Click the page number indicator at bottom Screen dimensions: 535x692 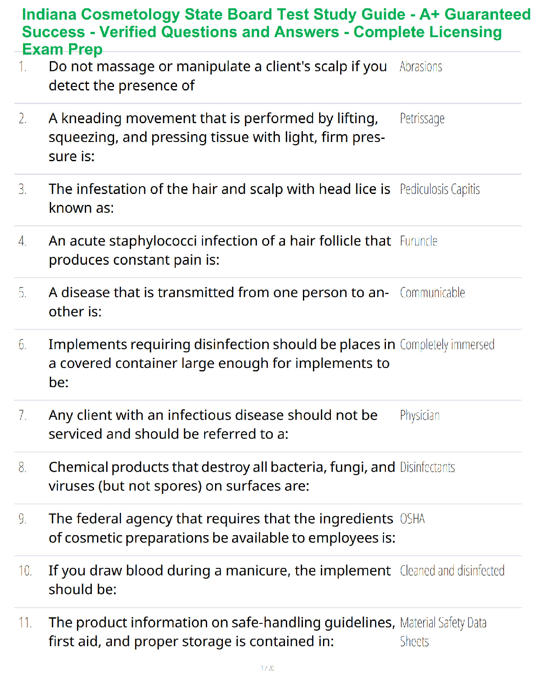coord(267,668)
